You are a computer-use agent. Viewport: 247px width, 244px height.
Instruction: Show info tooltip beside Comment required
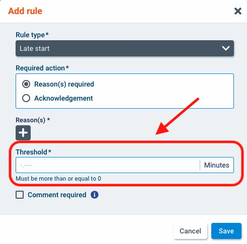click(95, 195)
